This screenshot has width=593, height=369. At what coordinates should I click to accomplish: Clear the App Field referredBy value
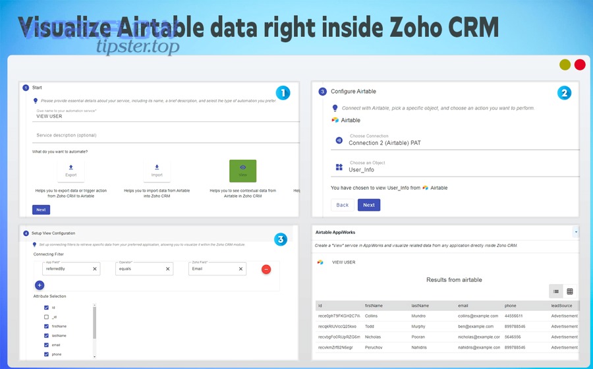point(94,269)
